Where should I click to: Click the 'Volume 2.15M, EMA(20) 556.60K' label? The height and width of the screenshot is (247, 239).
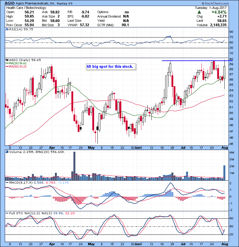point(37,152)
